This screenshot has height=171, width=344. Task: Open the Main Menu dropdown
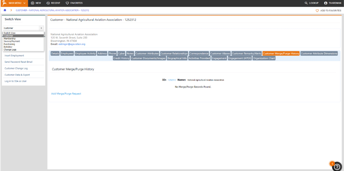coord(17,3)
